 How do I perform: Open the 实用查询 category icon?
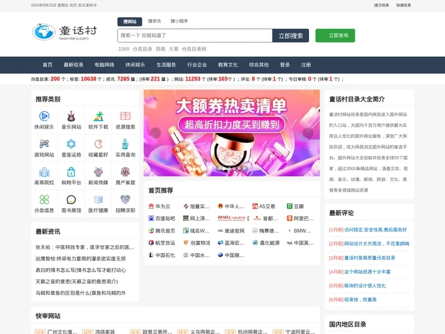pyautogui.click(x=125, y=144)
